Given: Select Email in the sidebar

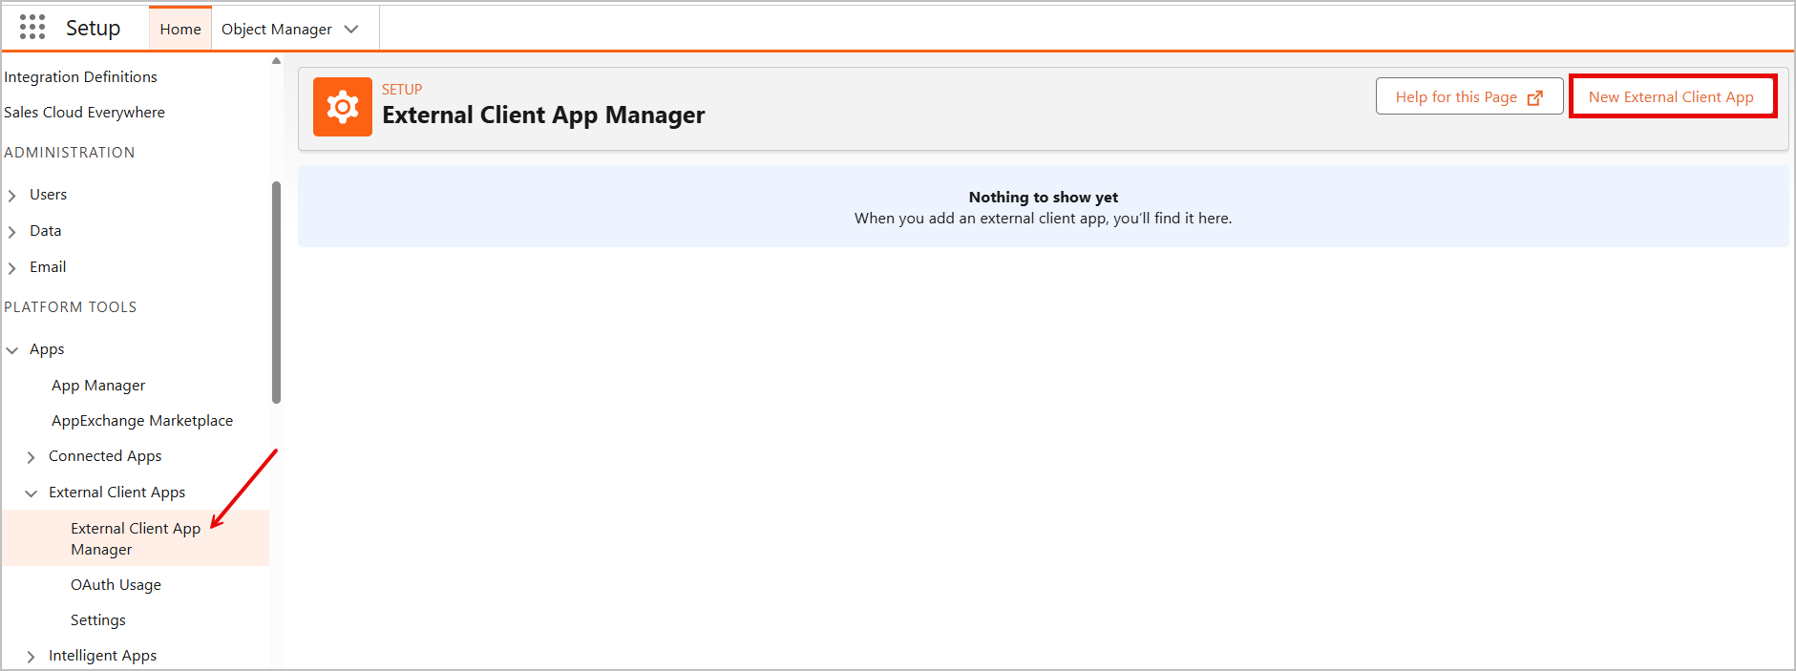Looking at the screenshot, I should tap(48, 267).
